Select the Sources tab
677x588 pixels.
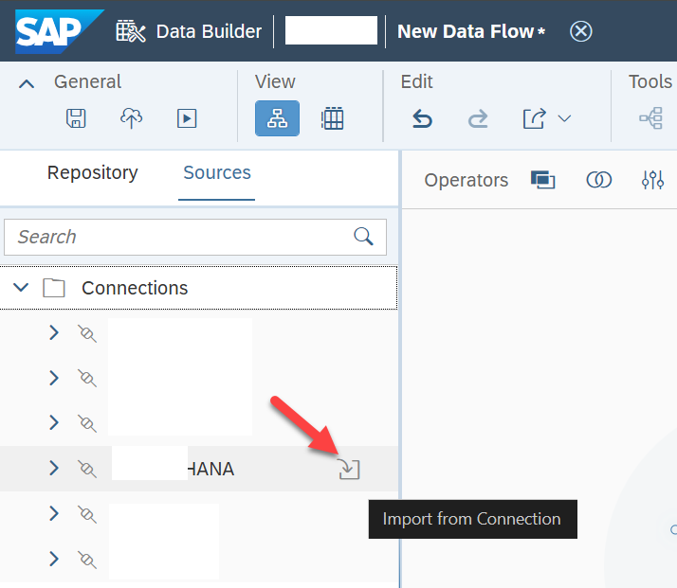click(217, 172)
